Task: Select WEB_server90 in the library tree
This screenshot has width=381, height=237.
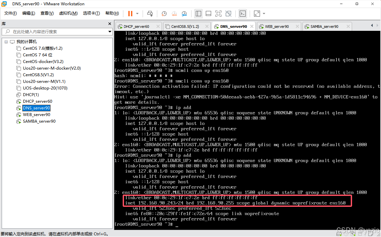Action: pos(37,115)
